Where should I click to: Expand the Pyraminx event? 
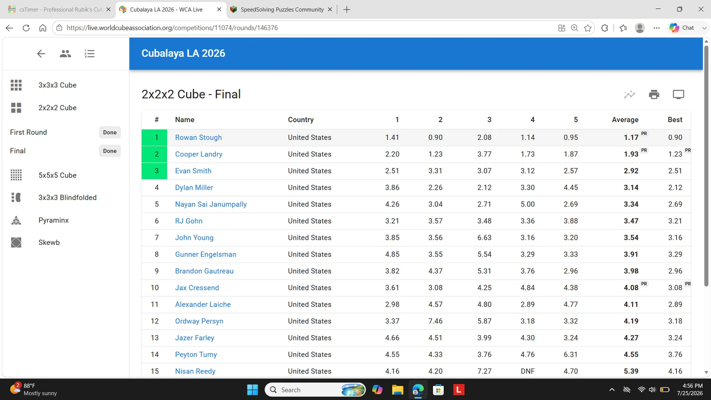pyautogui.click(x=65, y=220)
